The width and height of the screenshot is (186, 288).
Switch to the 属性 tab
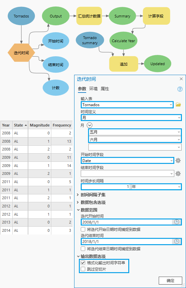point(105,89)
